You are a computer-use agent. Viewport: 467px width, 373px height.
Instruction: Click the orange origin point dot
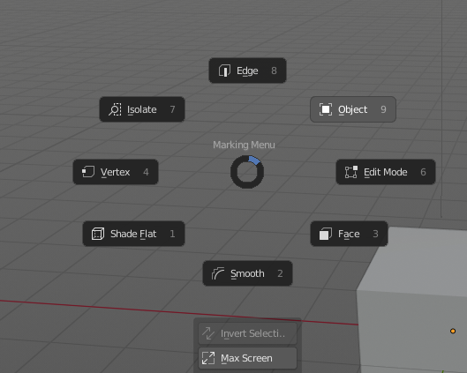point(453,331)
